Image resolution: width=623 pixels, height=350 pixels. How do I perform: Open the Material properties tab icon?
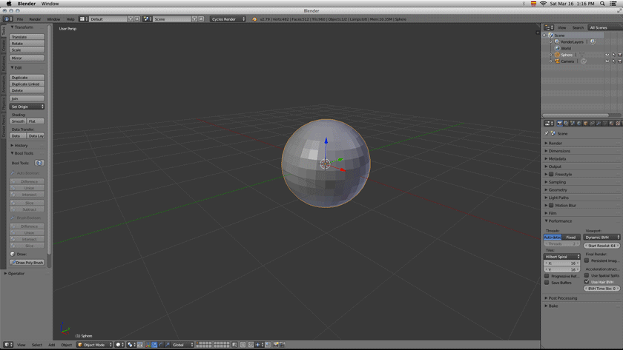click(611, 124)
